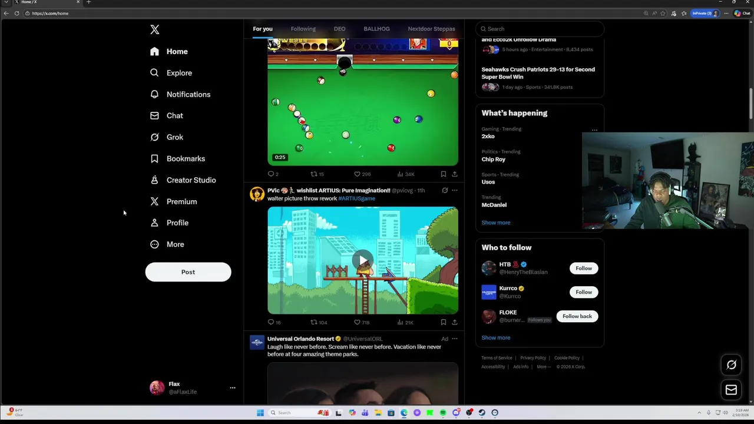The width and height of the screenshot is (754, 424).
Task: Repost the pool game video post
Action: (317, 174)
